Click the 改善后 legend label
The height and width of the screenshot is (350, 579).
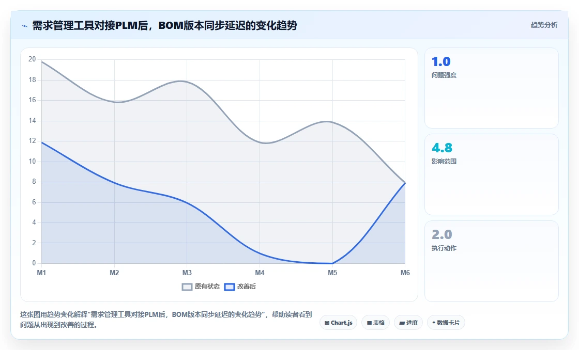click(246, 287)
